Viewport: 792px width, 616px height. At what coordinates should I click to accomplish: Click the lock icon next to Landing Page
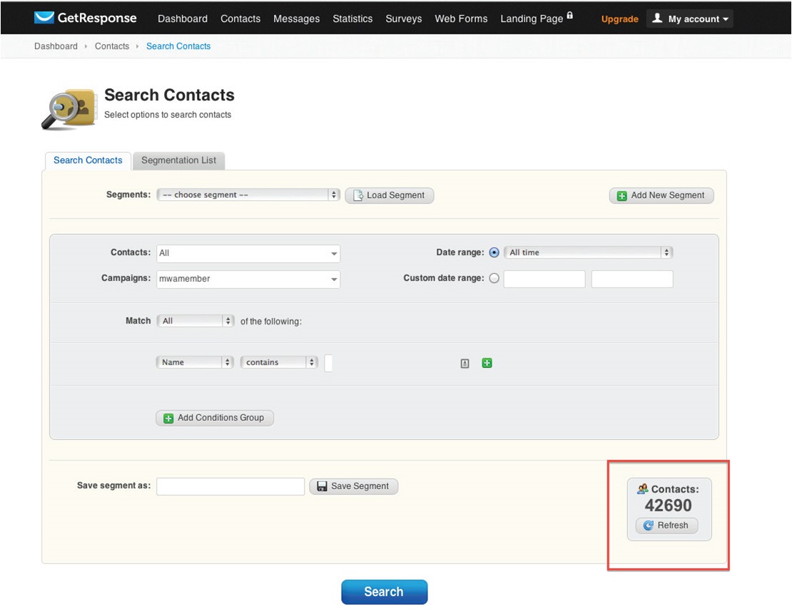570,15
